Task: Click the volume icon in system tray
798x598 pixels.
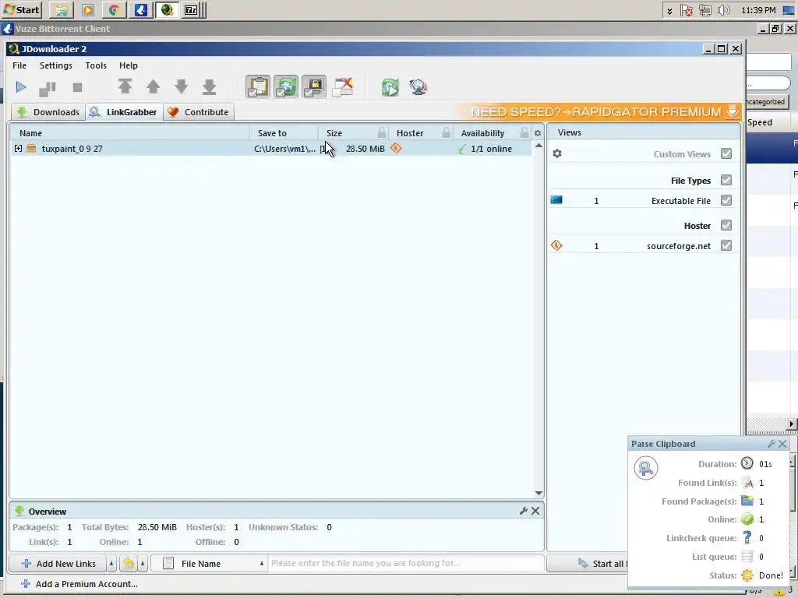Action: [x=722, y=9]
